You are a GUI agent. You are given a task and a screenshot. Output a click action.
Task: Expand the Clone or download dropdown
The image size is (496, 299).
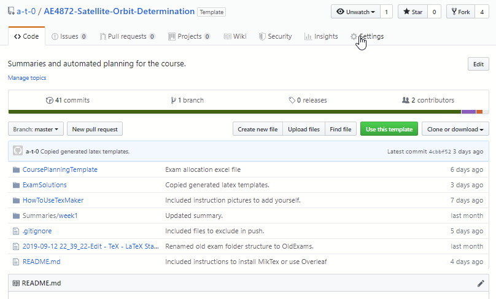click(455, 129)
